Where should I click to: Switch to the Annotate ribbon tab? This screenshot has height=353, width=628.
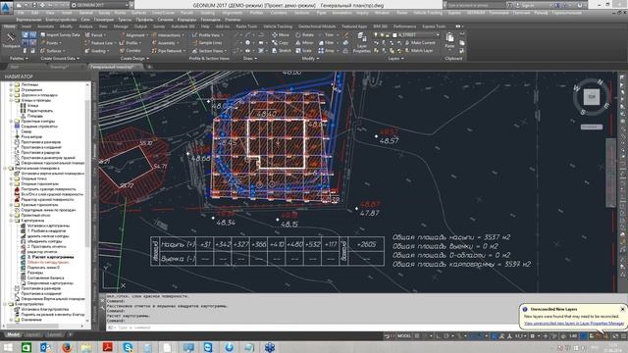coord(46,26)
